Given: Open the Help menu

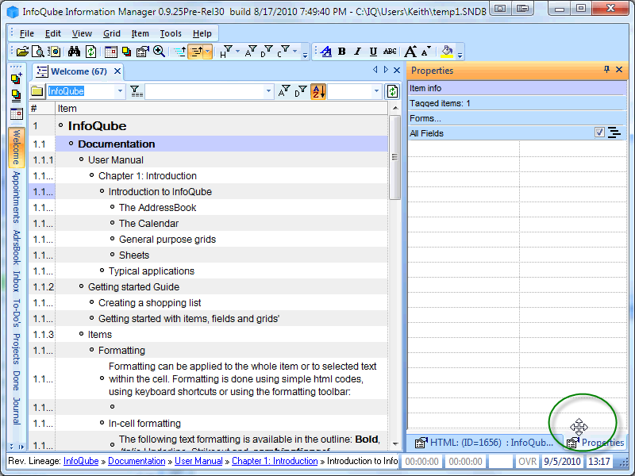Looking at the screenshot, I should click(202, 33).
